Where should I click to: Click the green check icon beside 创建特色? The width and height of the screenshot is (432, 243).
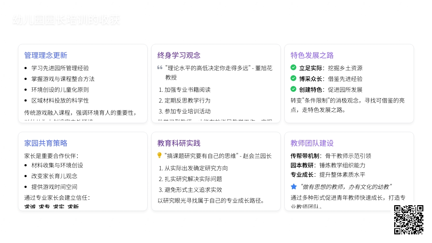coord(293,89)
